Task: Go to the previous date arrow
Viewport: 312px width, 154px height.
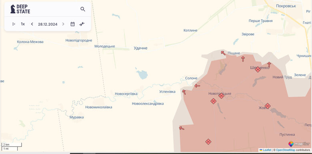Action: coord(32,24)
